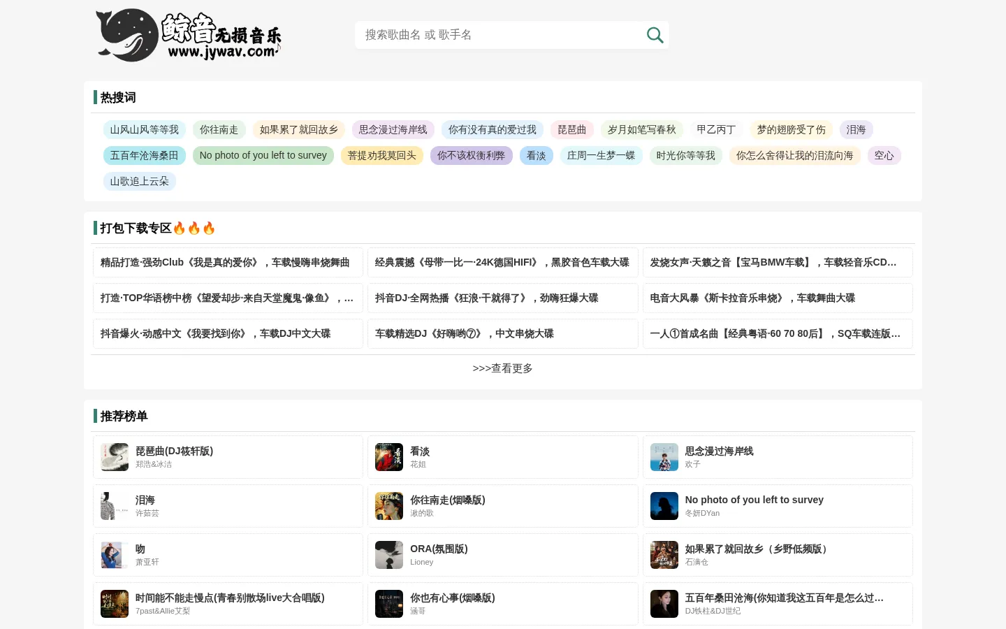The image size is (1006, 629).
Task: Select hot search tag 看淡
Action: point(537,155)
